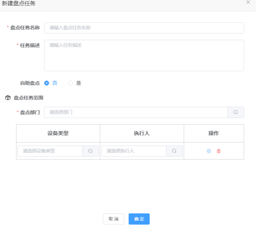Close the 新建盘点任务 dialog
256x226 pixels.
(x=248, y=2)
